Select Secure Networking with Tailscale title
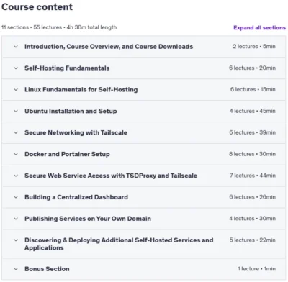288x282 pixels. 76,132
